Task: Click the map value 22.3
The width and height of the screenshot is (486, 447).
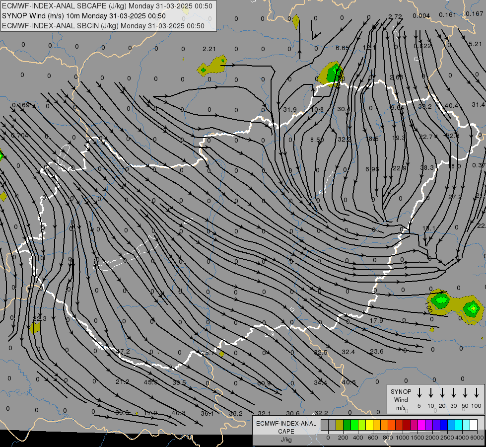Action: click(40, 318)
